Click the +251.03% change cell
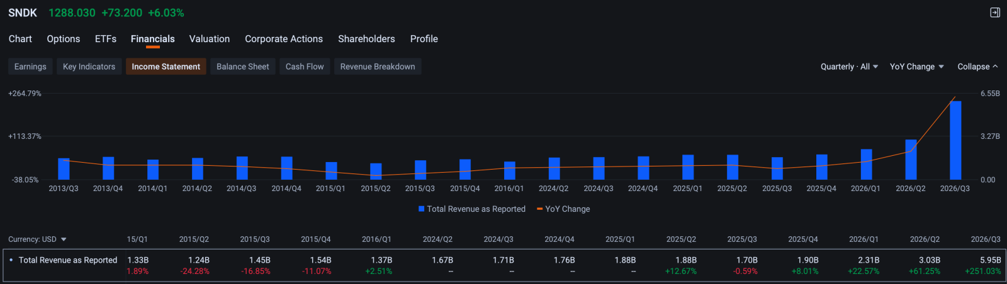The height and width of the screenshot is (284, 1007). click(x=983, y=271)
